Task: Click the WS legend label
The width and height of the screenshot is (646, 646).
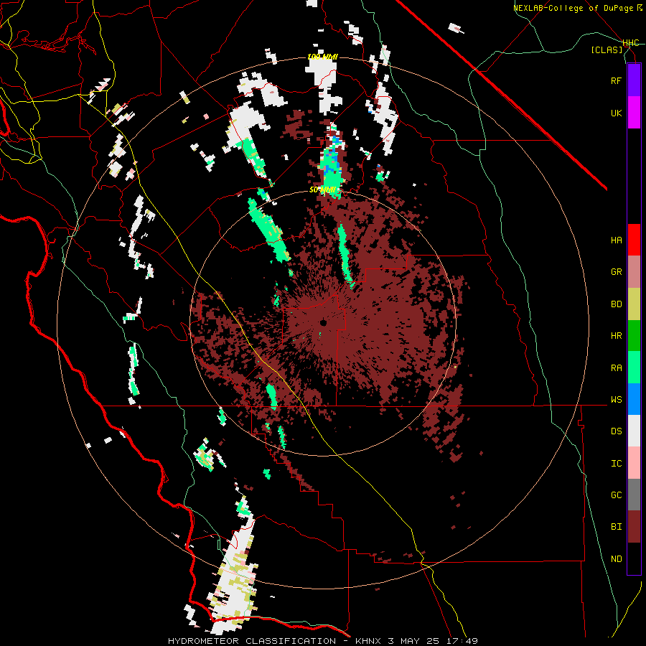Action: point(616,400)
